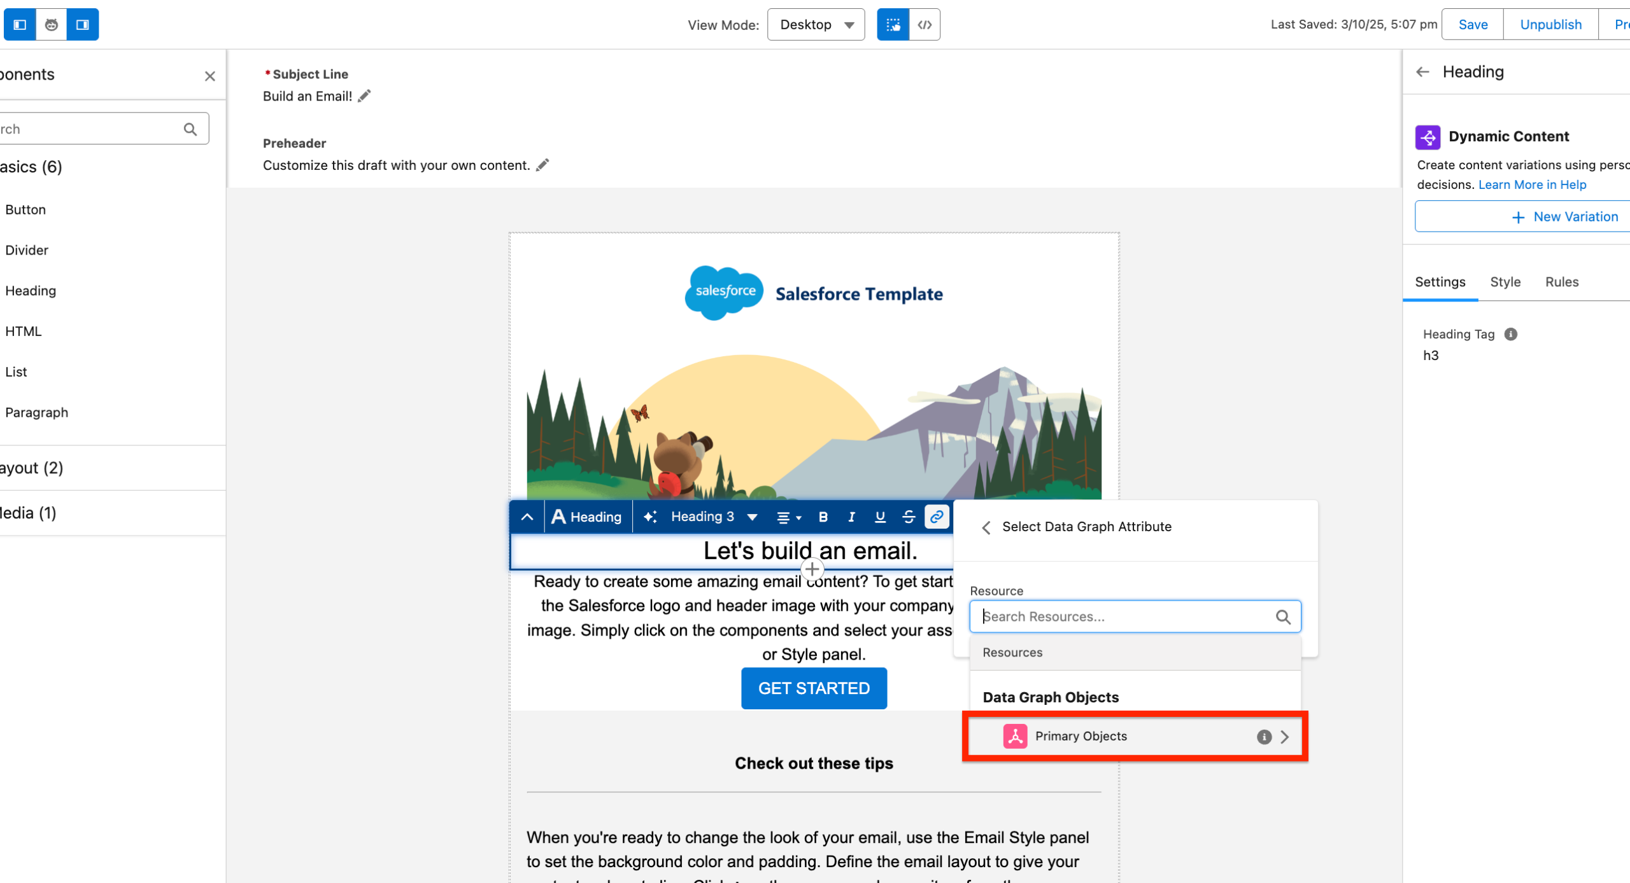Go back from Select Data Graph Attribute
This screenshot has width=1630, height=883.
pyautogui.click(x=986, y=527)
